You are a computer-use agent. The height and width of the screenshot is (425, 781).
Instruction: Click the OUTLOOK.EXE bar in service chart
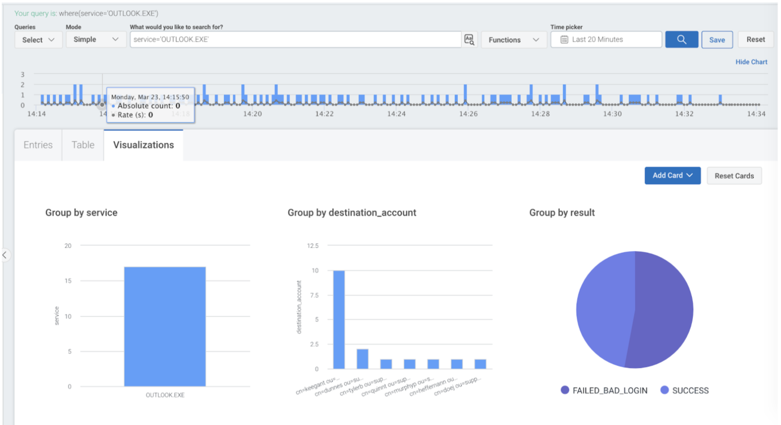tap(164, 326)
